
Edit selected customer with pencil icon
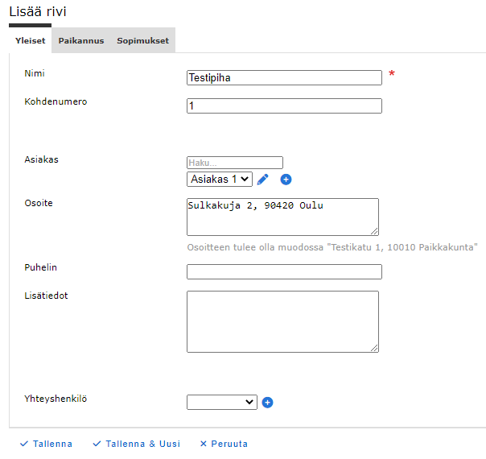tap(262, 179)
